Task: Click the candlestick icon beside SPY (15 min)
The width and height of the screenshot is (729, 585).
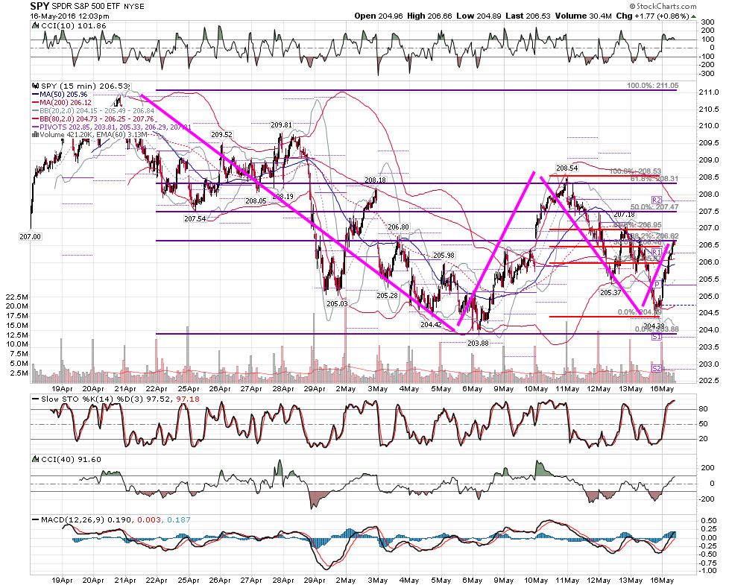Action: point(36,86)
